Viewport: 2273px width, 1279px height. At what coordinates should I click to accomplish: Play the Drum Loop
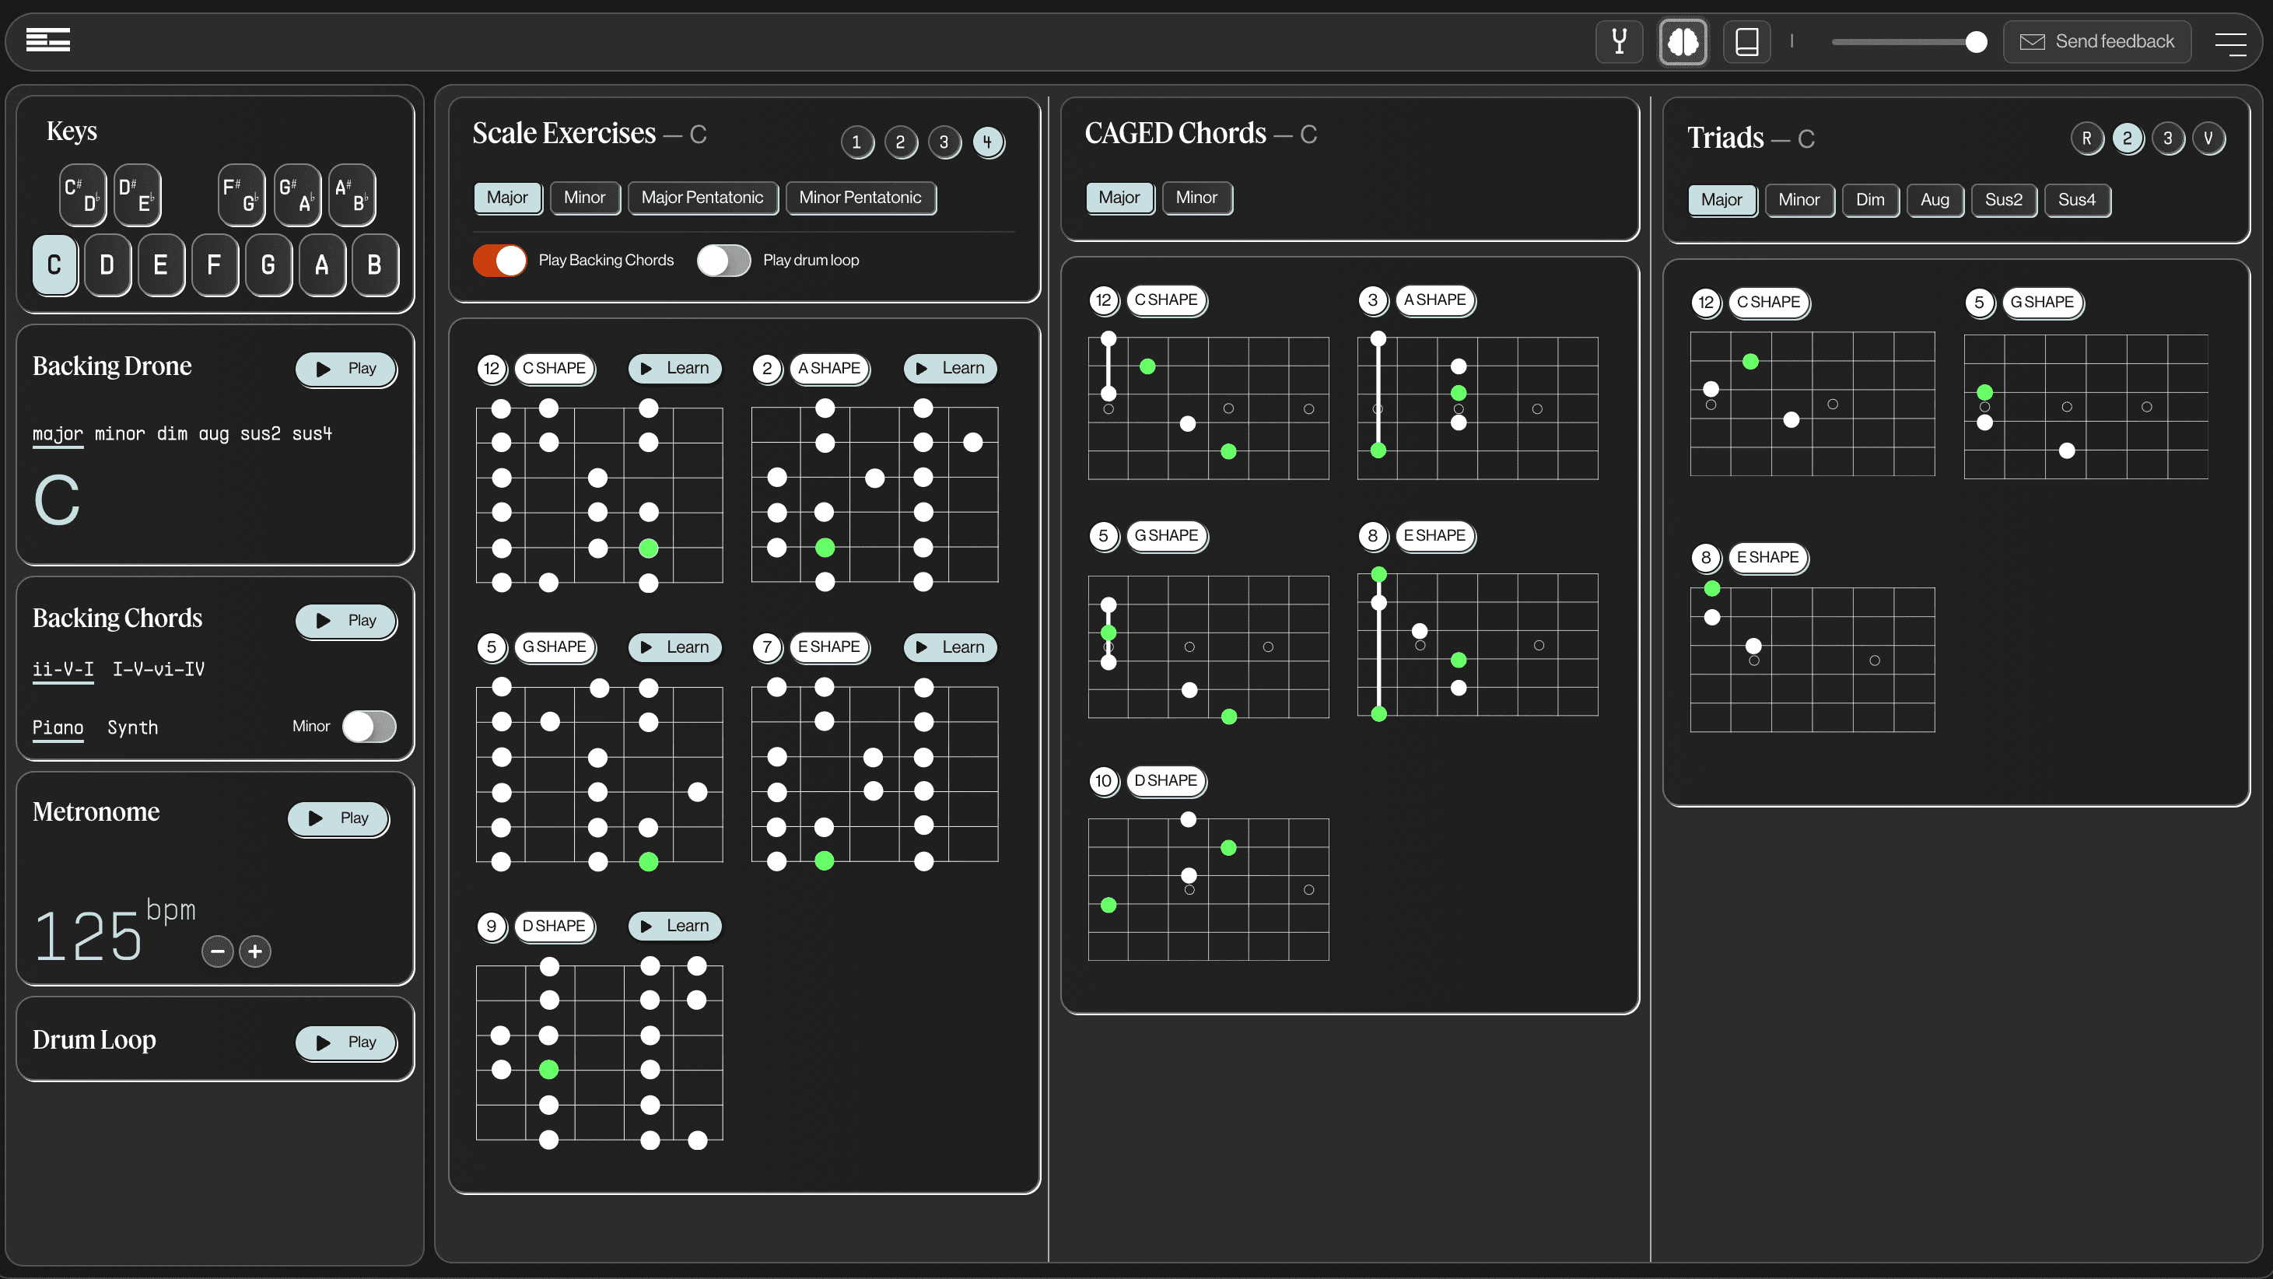[x=346, y=1042]
